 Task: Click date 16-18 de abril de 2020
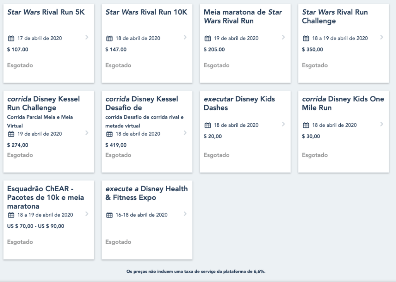142,215
